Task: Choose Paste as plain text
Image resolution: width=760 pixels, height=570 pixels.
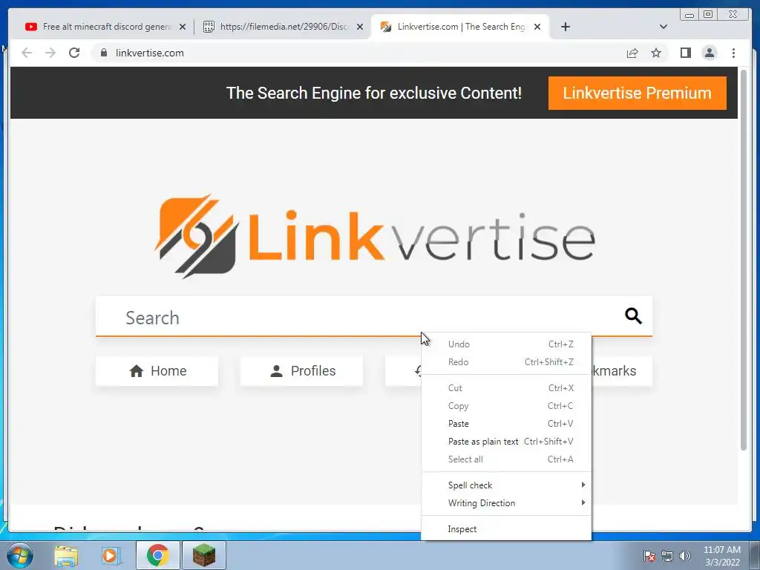Action: pyautogui.click(x=506, y=442)
